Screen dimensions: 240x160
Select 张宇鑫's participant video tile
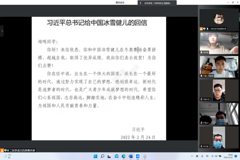219,137
